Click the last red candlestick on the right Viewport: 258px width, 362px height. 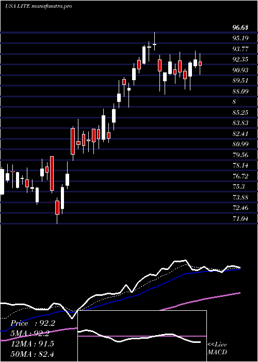tap(200, 64)
